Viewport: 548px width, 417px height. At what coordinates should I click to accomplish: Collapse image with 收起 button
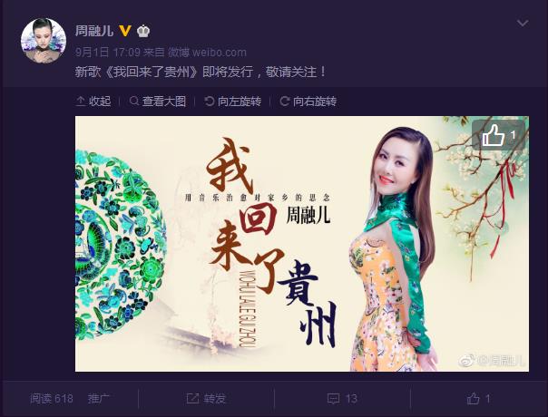click(x=93, y=102)
